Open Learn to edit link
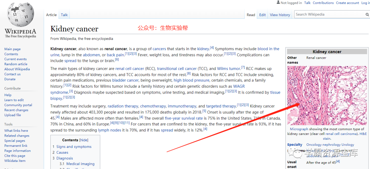Viewport: 370px width, 169px height. [x=14, y=100]
